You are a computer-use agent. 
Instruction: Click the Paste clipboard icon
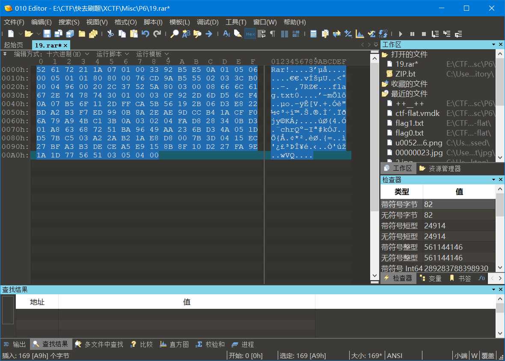click(x=134, y=34)
